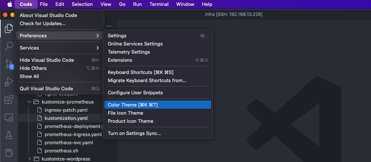
Task: Choose Check for Updates...
Action: tap(59, 24)
